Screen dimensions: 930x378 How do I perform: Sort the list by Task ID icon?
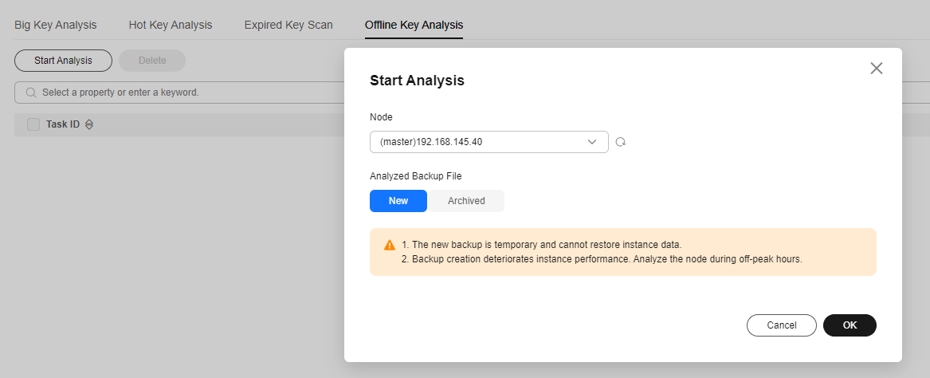pyautogui.click(x=89, y=124)
